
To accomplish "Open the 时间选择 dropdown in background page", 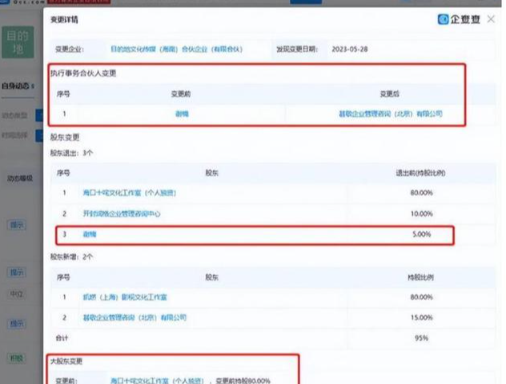I will tap(39, 136).
